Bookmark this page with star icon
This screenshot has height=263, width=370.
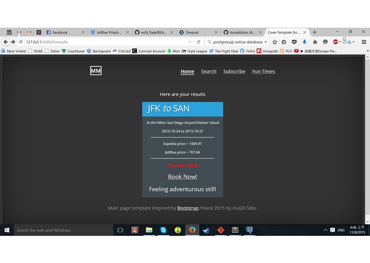(275, 42)
